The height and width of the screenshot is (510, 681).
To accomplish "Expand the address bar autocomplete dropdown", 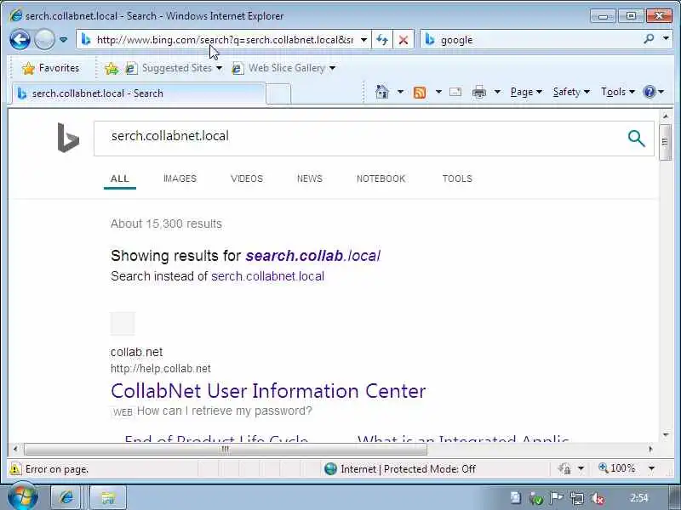I will [x=364, y=40].
